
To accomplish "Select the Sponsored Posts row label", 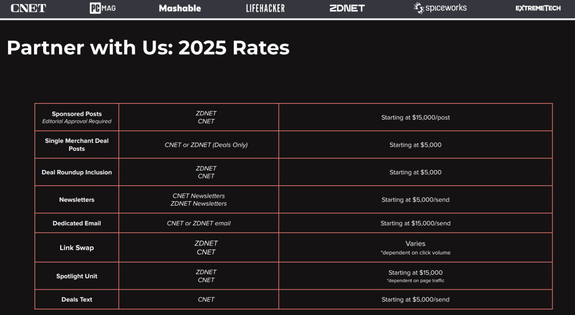I will [77, 114].
